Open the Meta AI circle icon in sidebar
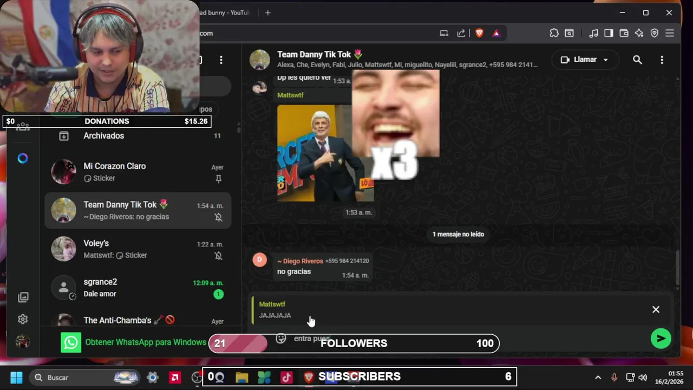This screenshot has width=693, height=390. coord(23,158)
